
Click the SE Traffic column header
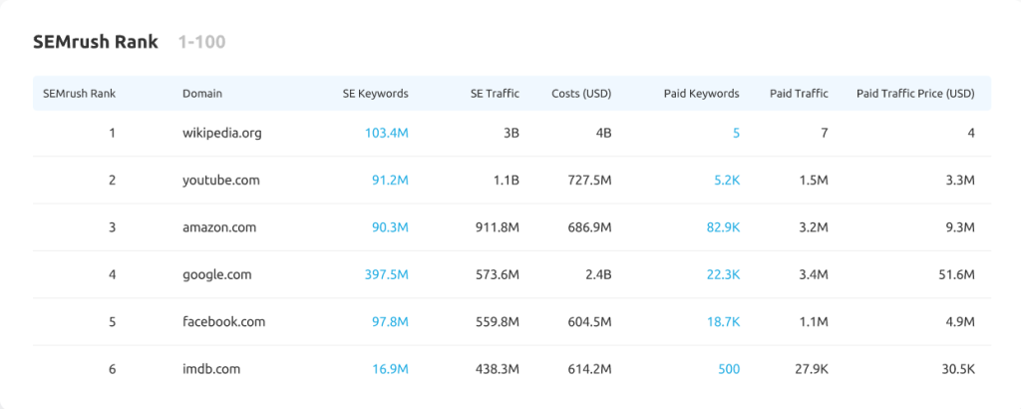pyautogui.click(x=495, y=93)
